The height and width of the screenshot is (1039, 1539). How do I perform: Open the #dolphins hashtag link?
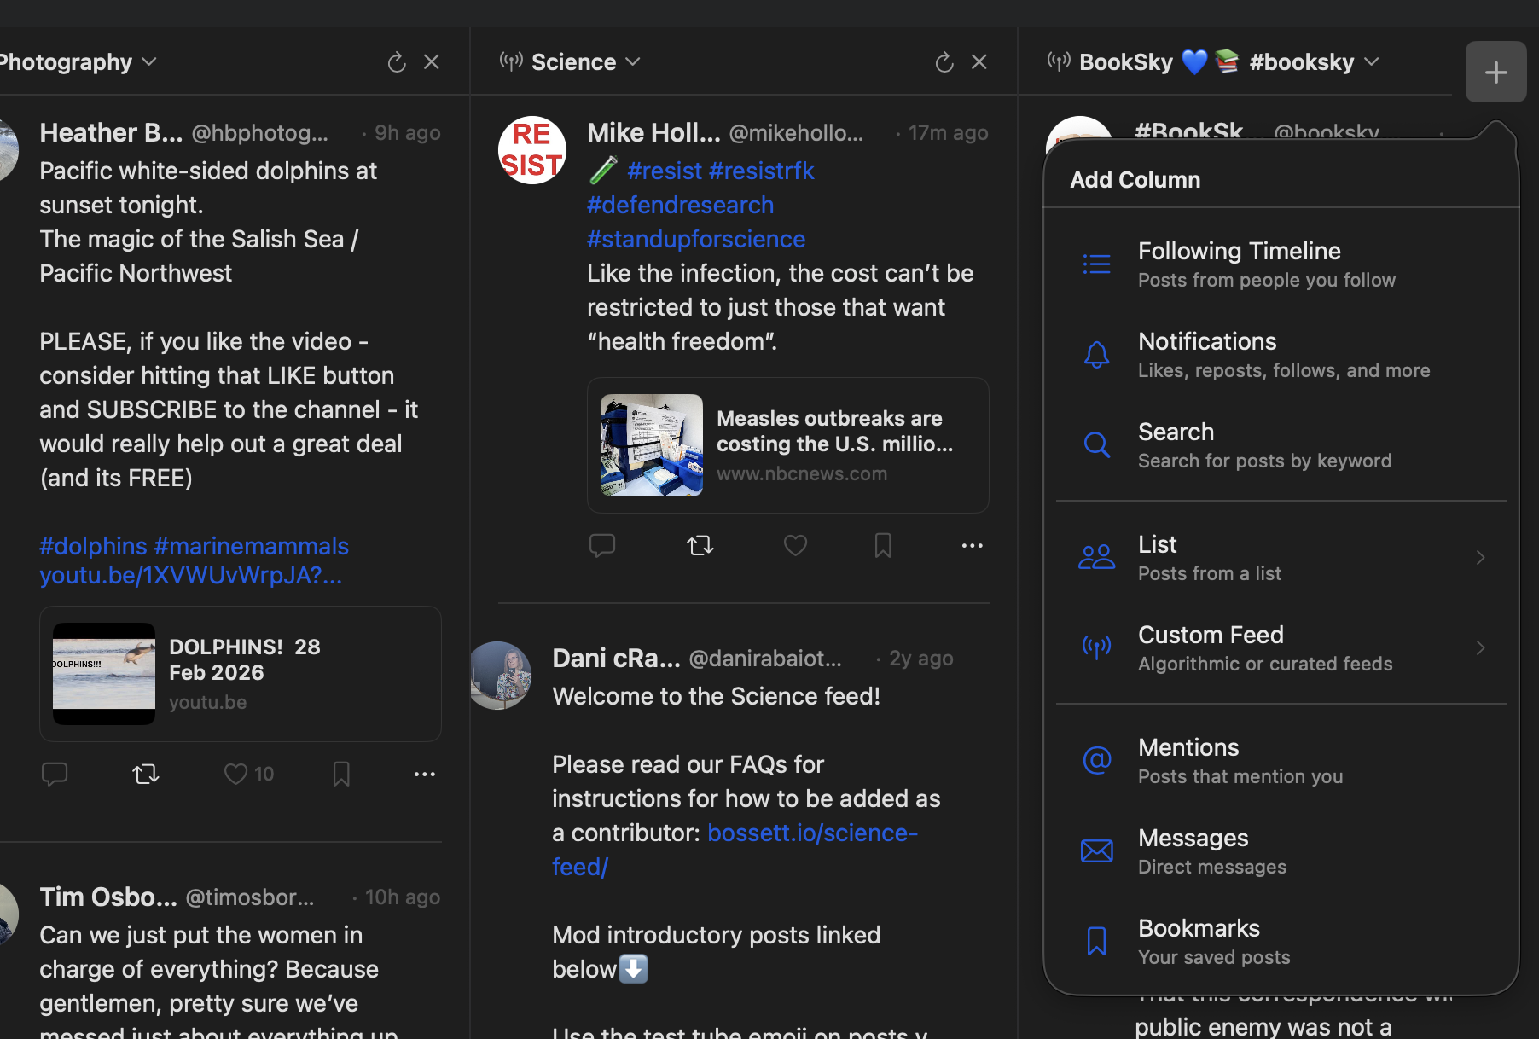(92, 545)
